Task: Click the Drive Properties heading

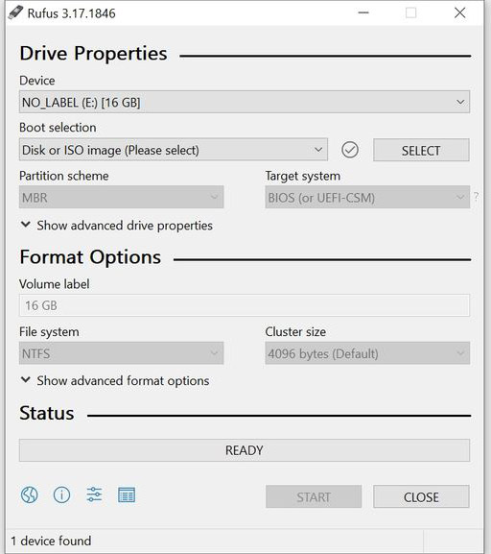Action: (93, 54)
